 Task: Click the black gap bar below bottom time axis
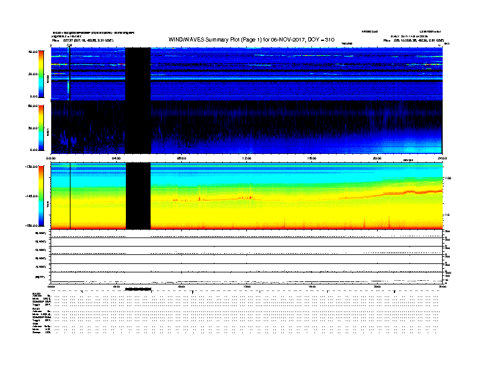pos(138,289)
